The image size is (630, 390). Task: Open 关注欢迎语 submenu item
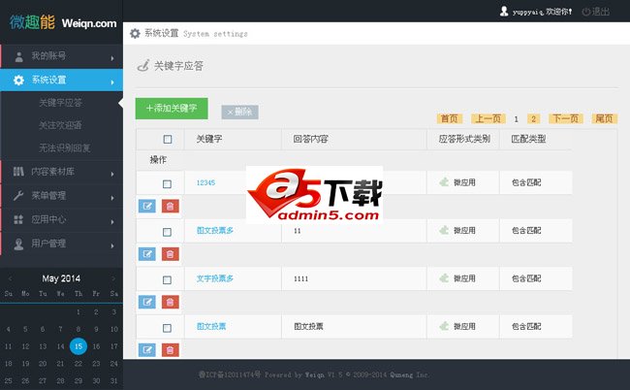[x=60, y=125]
